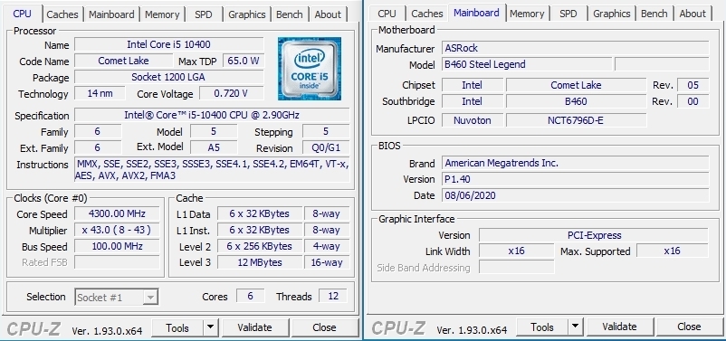Open the Socket #1 selection dropdown
Image resolution: width=726 pixels, height=341 pixels.
117,297
